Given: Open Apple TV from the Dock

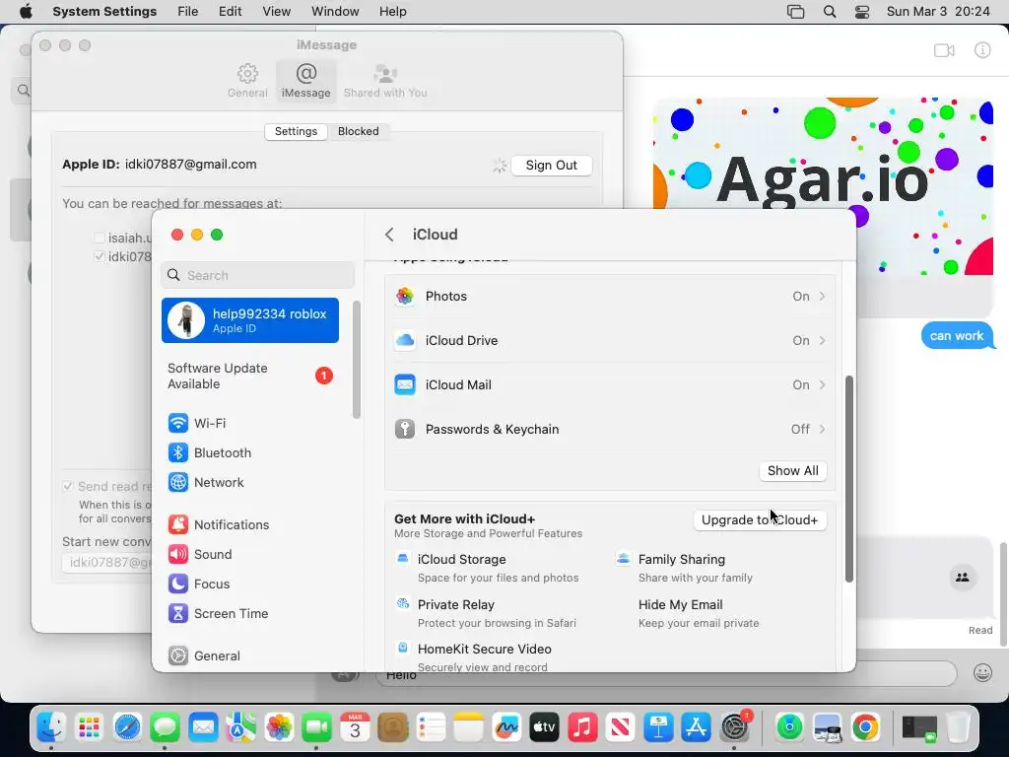Looking at the screenshot, I should 544,727.
